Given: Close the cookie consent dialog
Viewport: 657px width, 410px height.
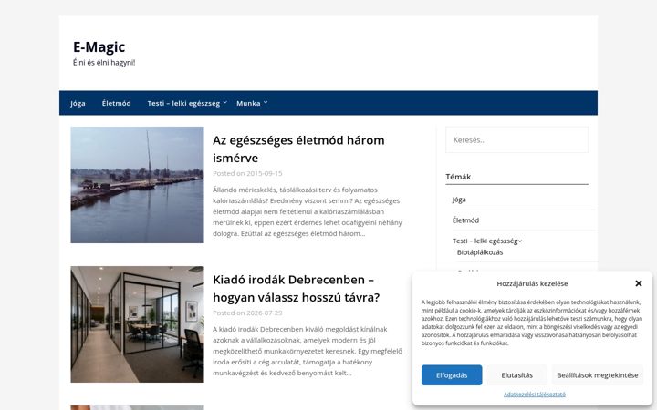Looking at the screenshot, I should pyautogui.click(x=638, y=283).
